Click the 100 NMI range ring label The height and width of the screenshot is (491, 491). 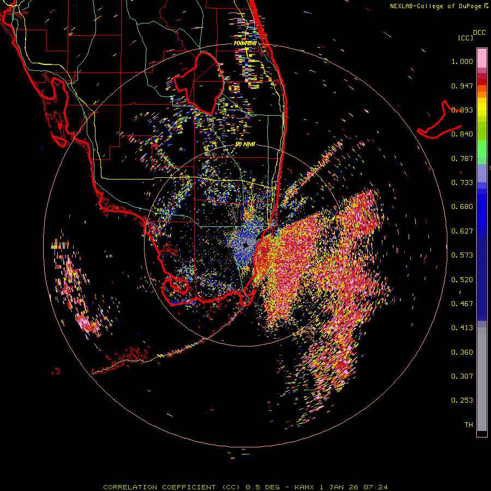click(x=245, y=43)
